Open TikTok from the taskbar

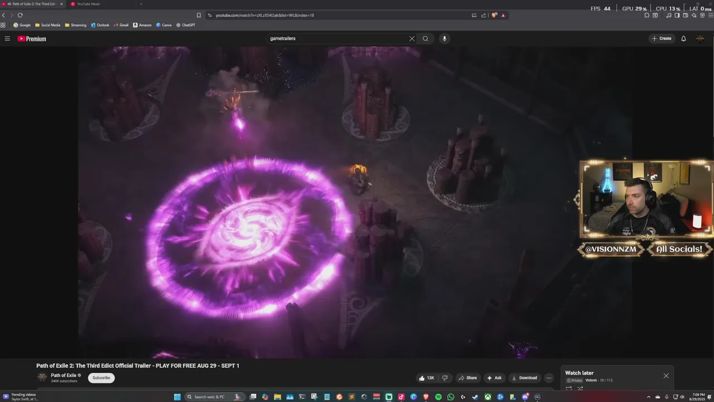(x=401, y=397)
